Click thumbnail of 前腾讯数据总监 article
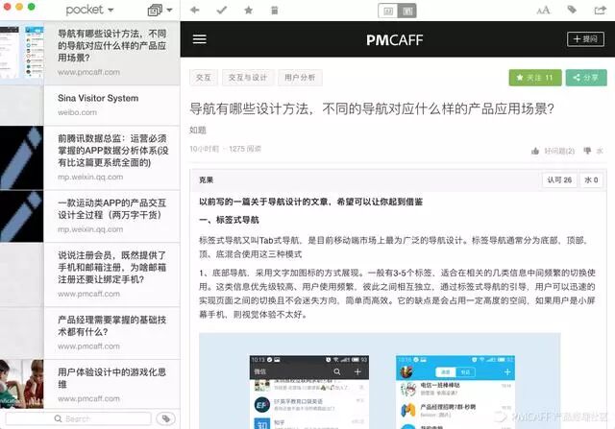This screenshot has height=429, width=615. pos(21,157)
